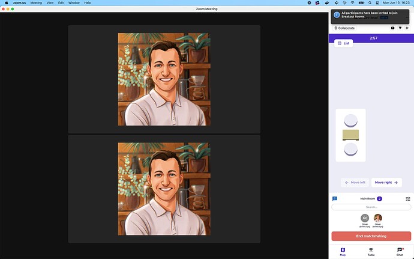Open the View menu
Screen dimensions: 414x259
50,2
